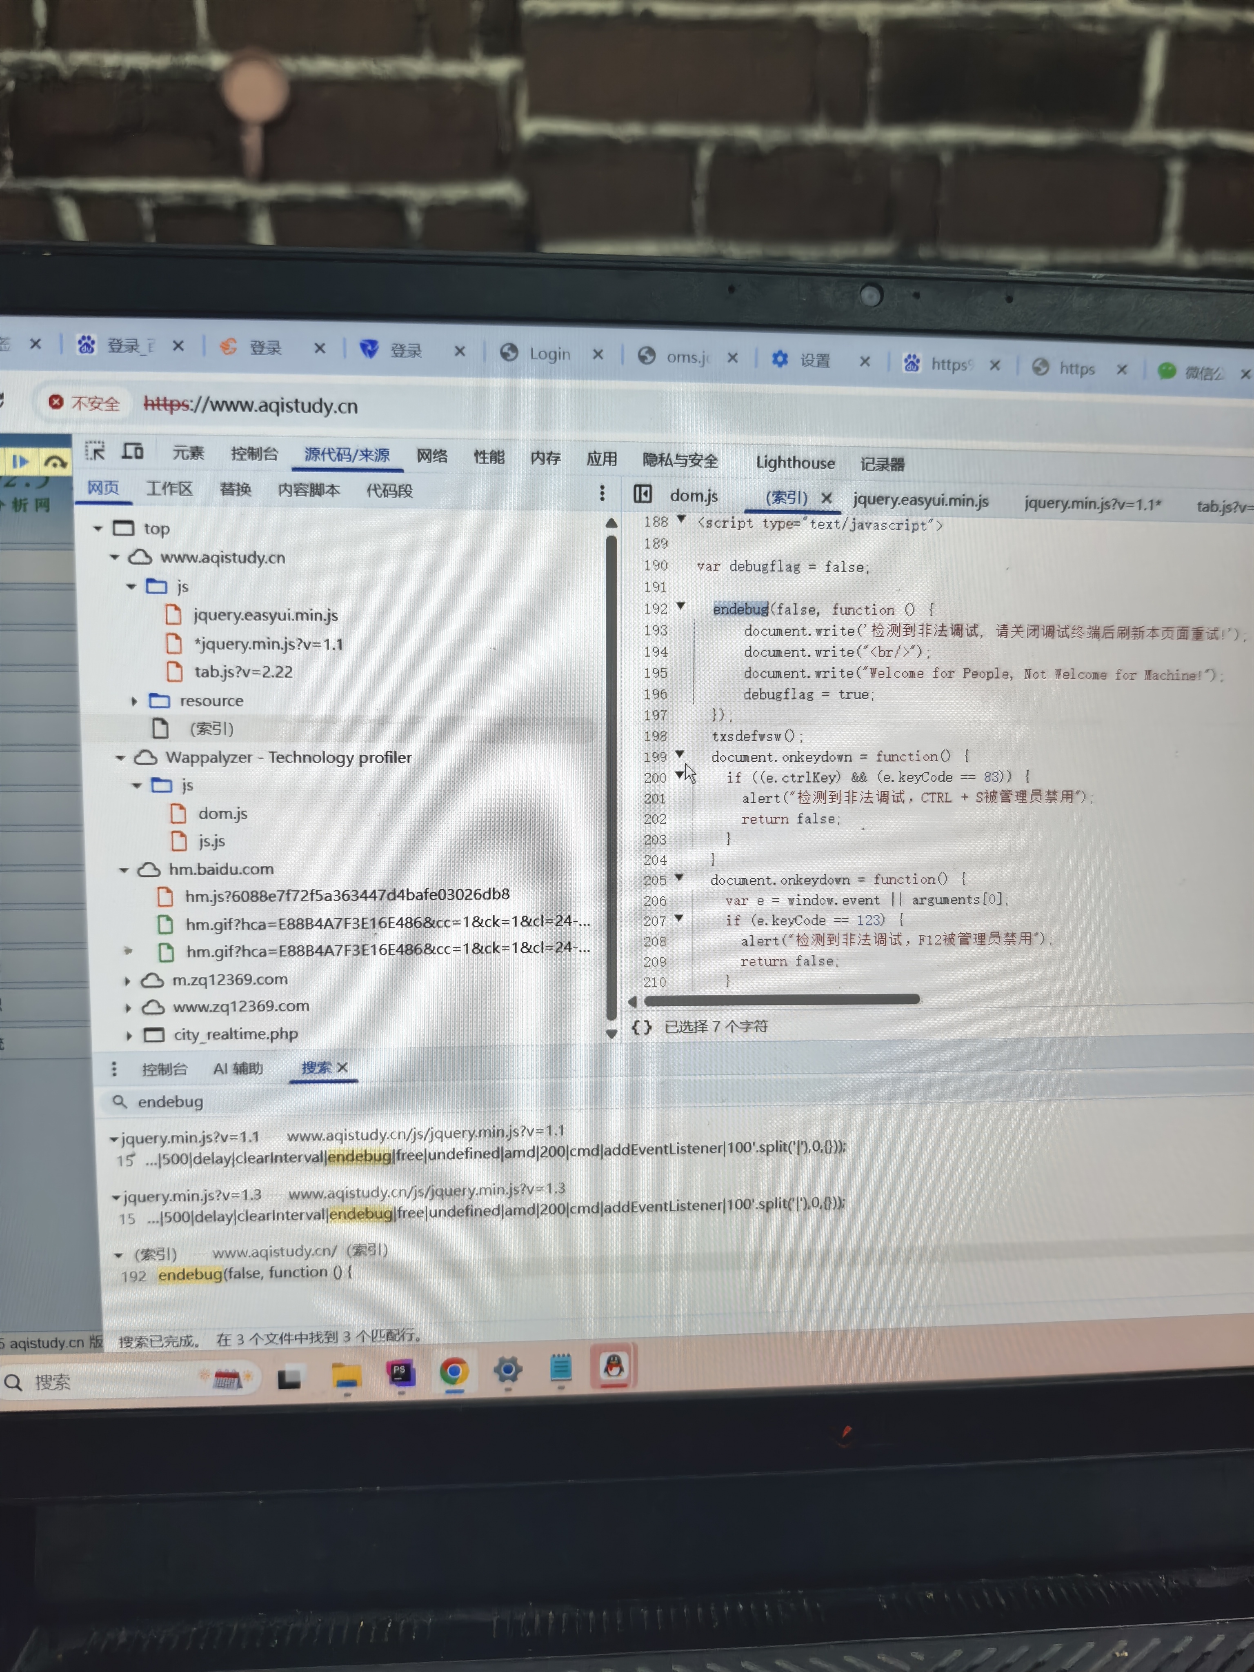Fold code block at line 192
The width and height of the screenshot is (1254, 1672).
[681, 606]
